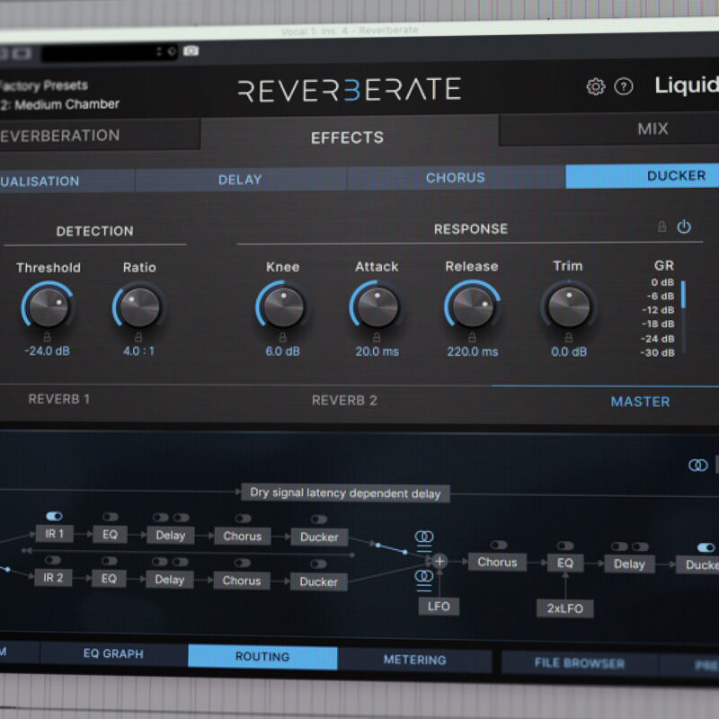
Task: Enable the master EQ switch
Action: [565, 546]
